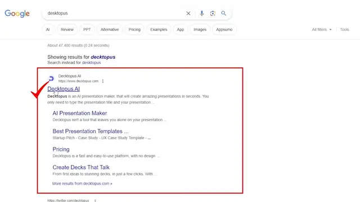
Task: Select the Images filter chip
Action: (200, 30)
